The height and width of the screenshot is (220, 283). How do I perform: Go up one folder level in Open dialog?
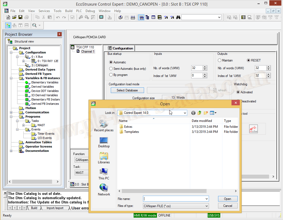click(200, 113)
